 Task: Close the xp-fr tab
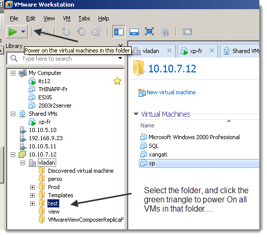pos(212,50)
